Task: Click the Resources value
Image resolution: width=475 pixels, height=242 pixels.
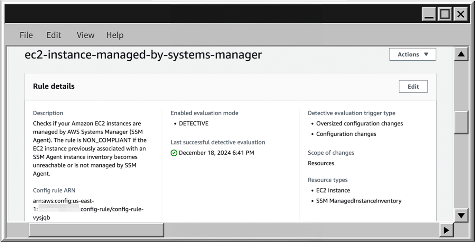Action: click(x=321, y=163)
